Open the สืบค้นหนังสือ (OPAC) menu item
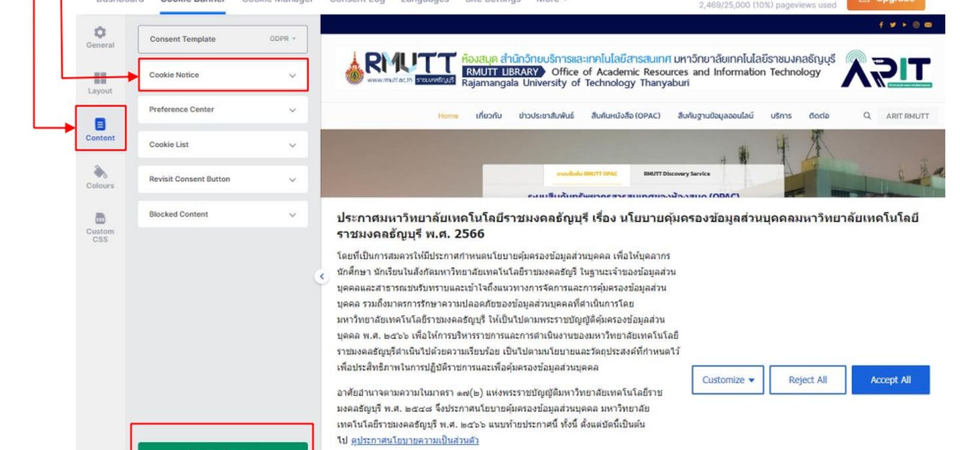Image resolution: width=960 pixels, height=450 pixels. 626,116
